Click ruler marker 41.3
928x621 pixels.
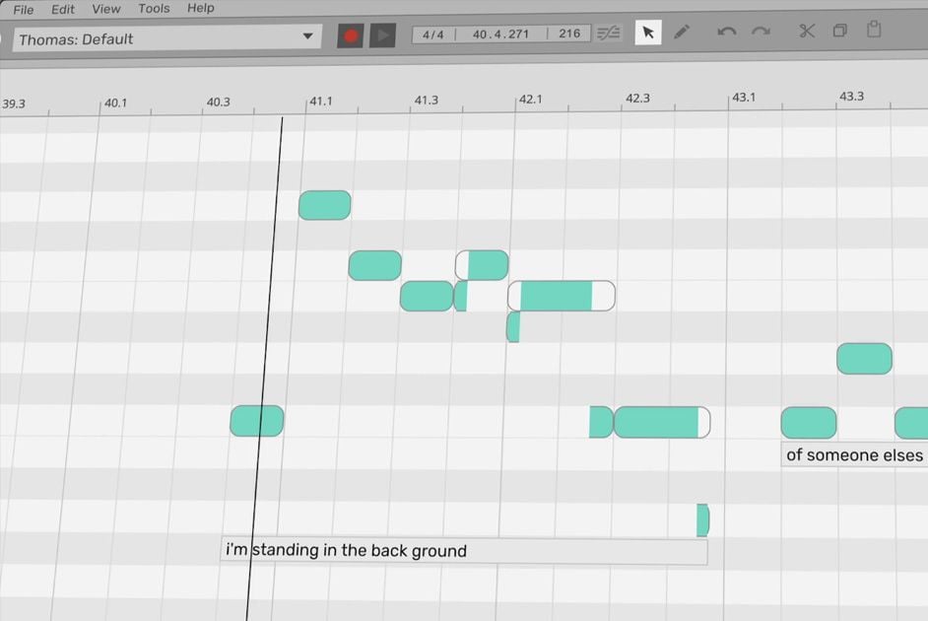click(x=427, y=100)
